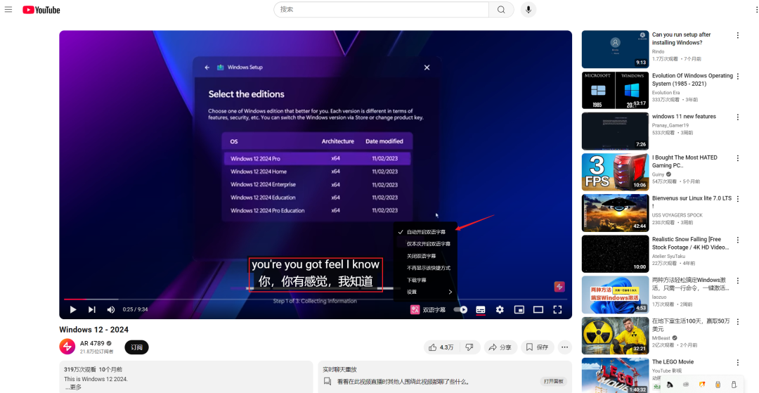
Task: Subscribe with the 订阅 button
Action: (136, 347)
